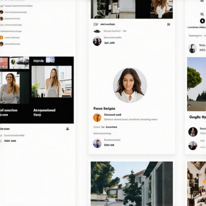Select the dark plant object thumbnail atop the black panel
Image resolution: width=206 pixels, height=206 pixels.
[19, 63]
